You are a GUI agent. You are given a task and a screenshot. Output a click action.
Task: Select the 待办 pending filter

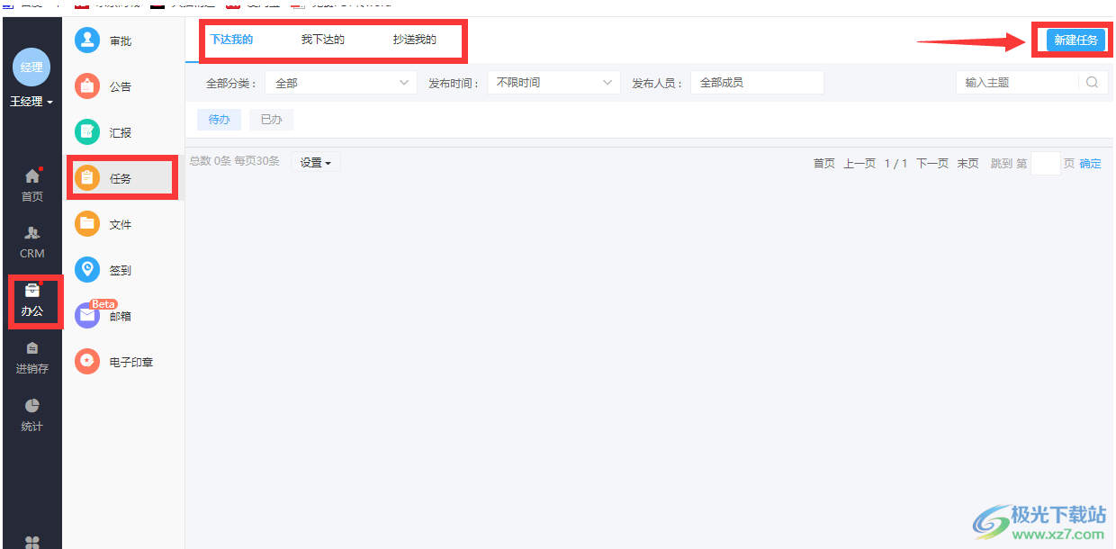[x=220, y=120]
